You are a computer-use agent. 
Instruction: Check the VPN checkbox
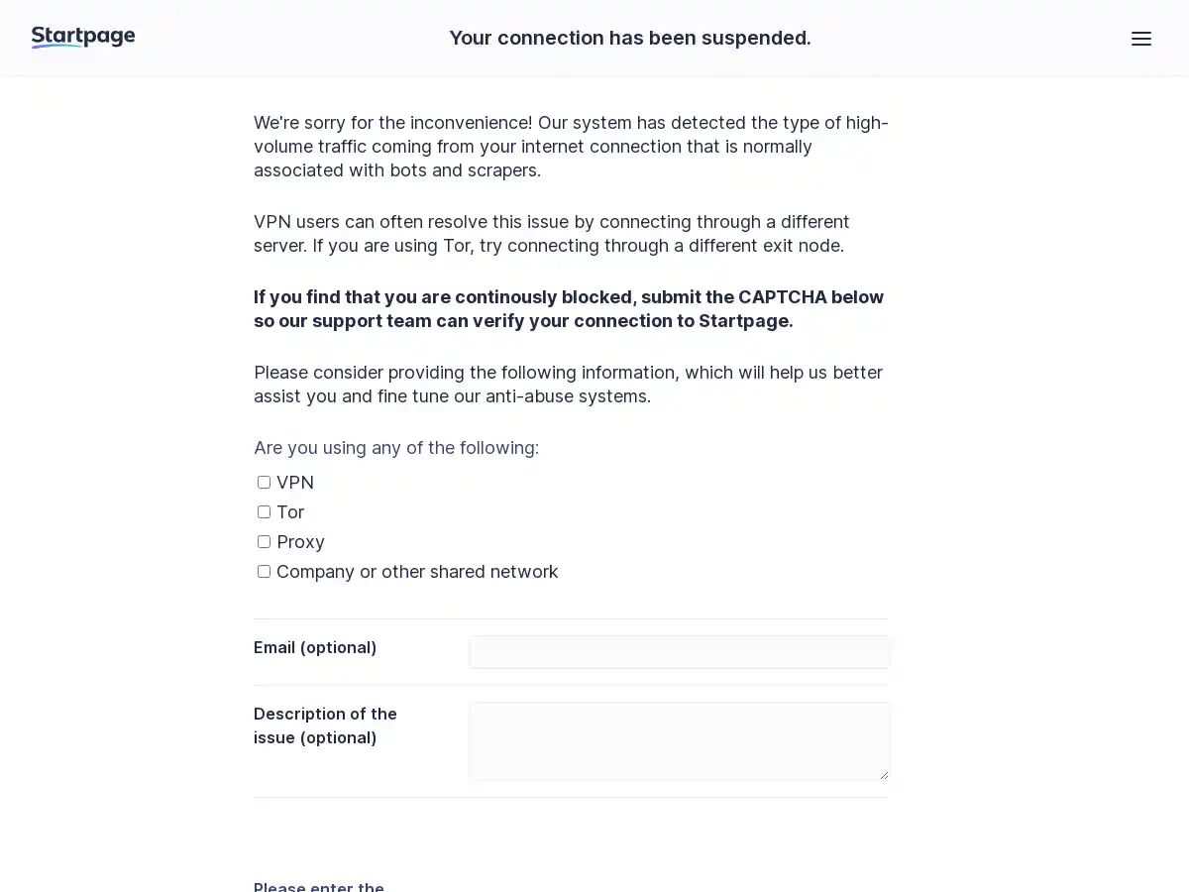click(x=264, y=483)
